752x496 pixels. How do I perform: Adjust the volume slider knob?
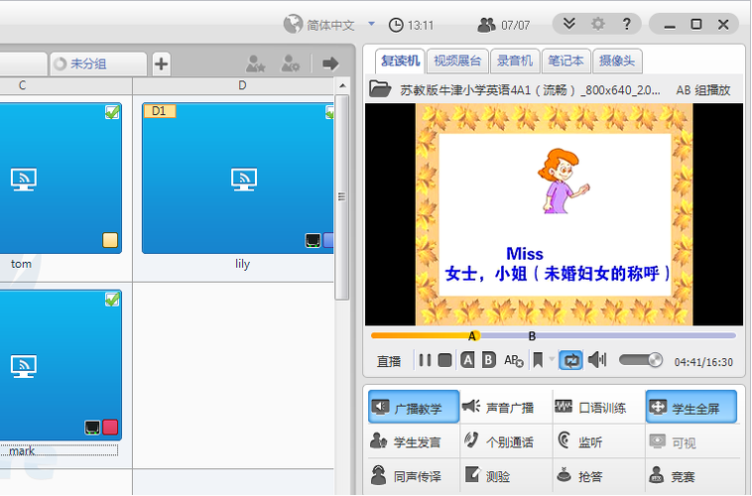655,360
